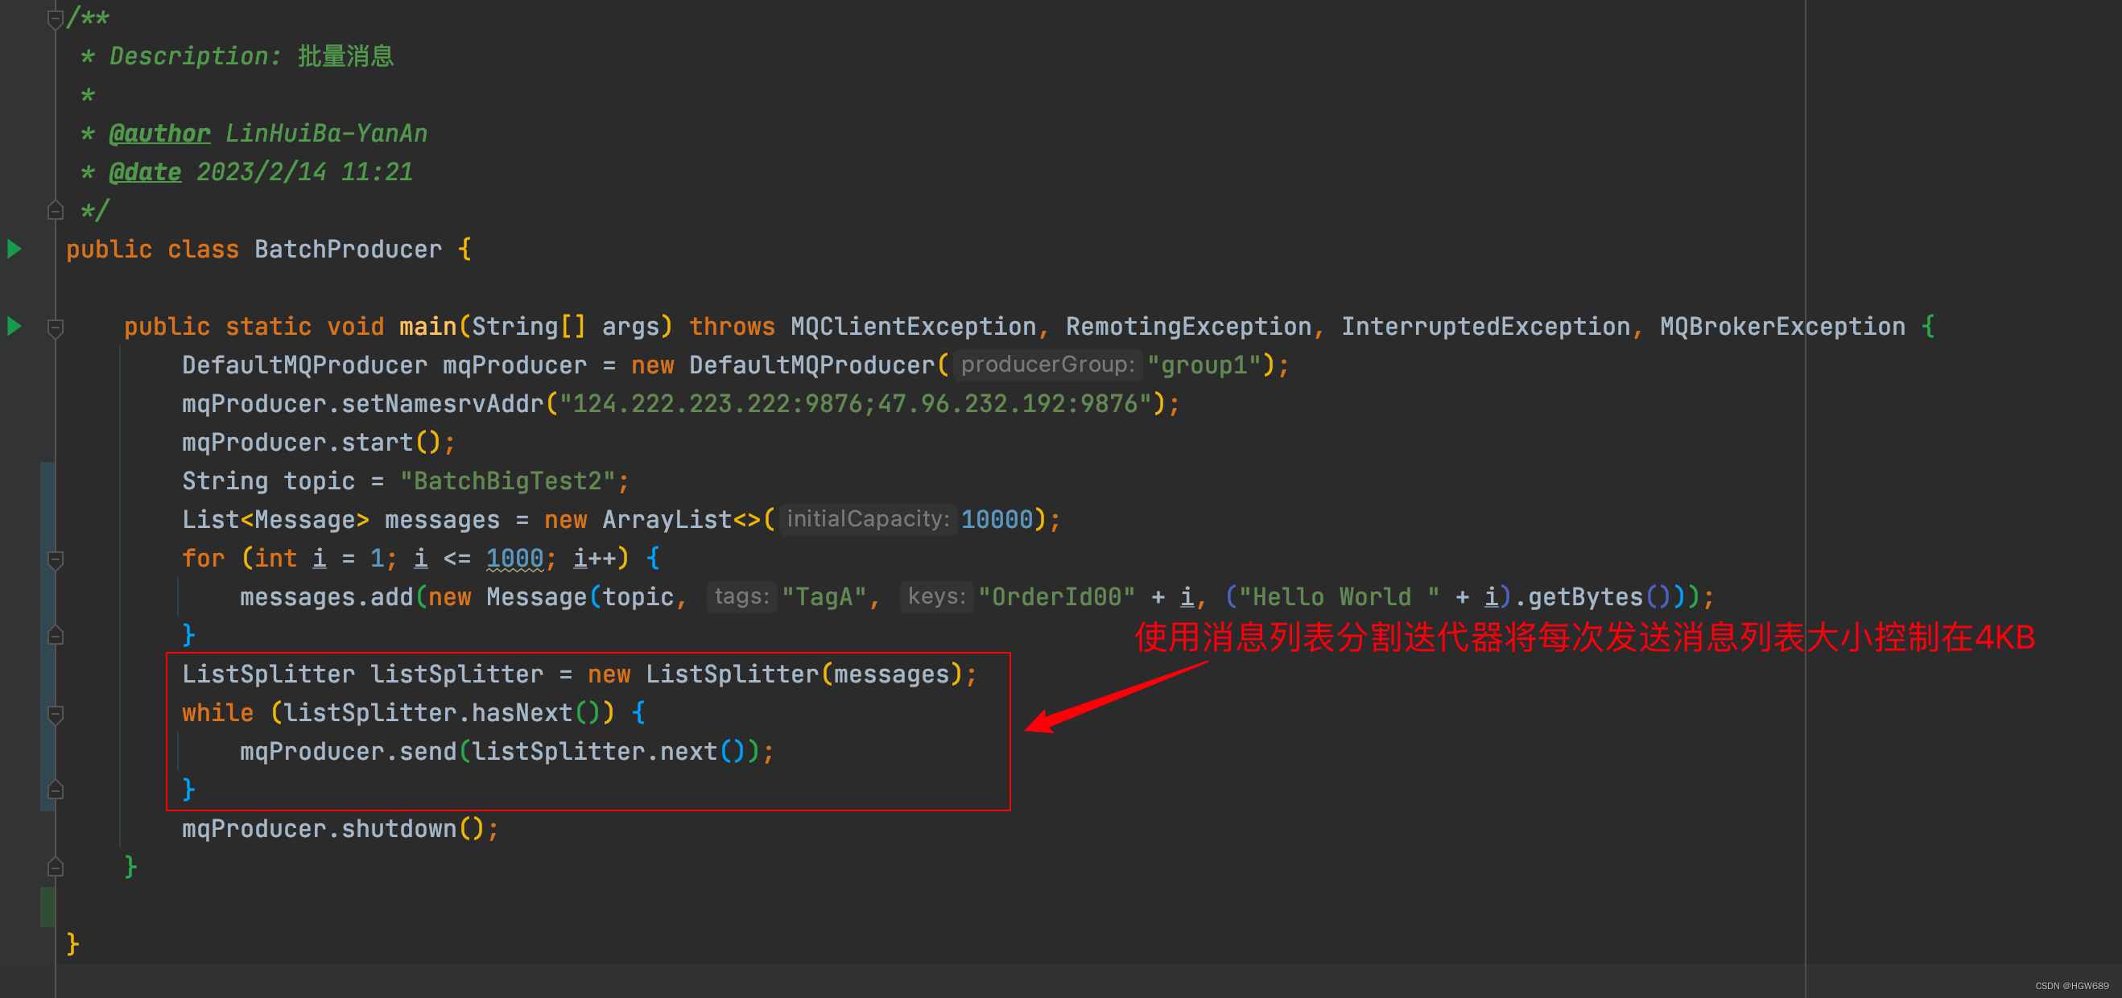Click the 10000 capacity number
2122x998 pixels.
click(x=997, y=520)
